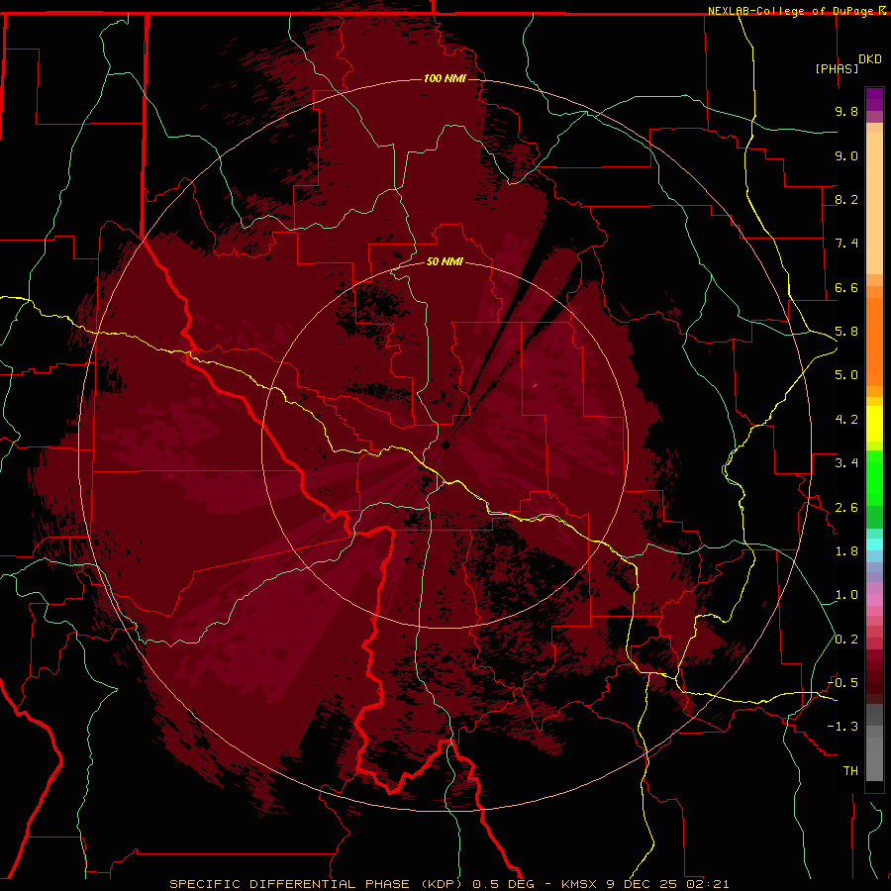The height and width of the screenshot is (891, 891).
Task: Click the 6.6 scale value
Action: click(x=846, y=287)
